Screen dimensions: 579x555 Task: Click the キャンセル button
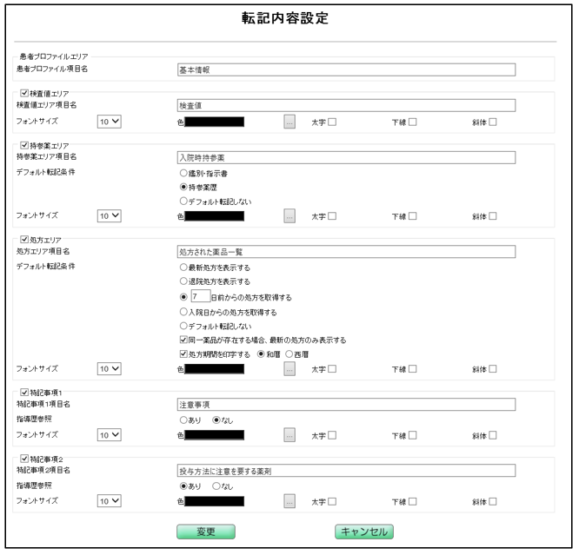click(363, 532)
